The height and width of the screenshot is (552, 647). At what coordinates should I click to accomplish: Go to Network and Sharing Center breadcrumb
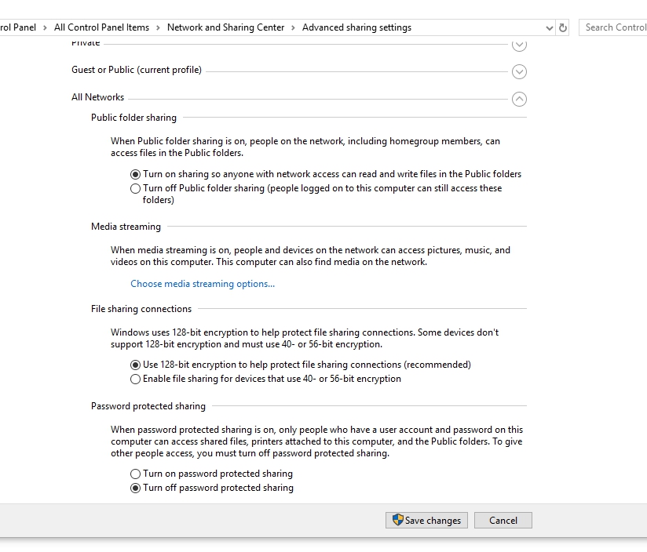(x=225, y=27)
